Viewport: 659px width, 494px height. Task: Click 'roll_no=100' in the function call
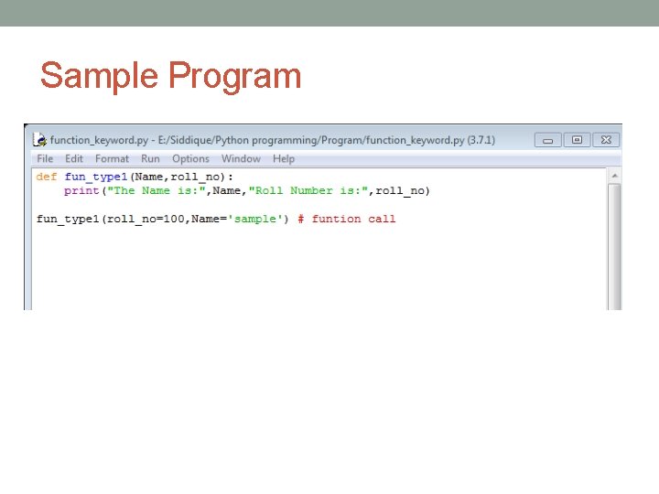tap(146, 220)
